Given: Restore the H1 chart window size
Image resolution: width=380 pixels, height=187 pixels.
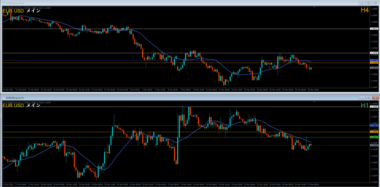Looking at the screenshot, I should [x=368, y=97].
